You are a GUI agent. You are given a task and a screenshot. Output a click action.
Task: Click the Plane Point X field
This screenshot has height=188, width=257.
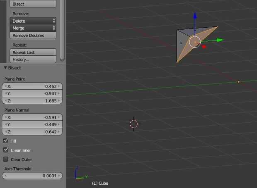click(32, 86)
